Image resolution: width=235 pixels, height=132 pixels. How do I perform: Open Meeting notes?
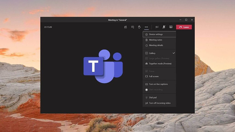click(159, 40)
